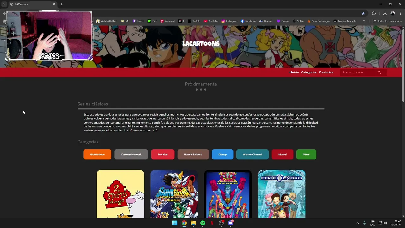Screen dimensions: 405x228
Task: Open the Chrome profile avatar
Action: click(x=393, y=13)
